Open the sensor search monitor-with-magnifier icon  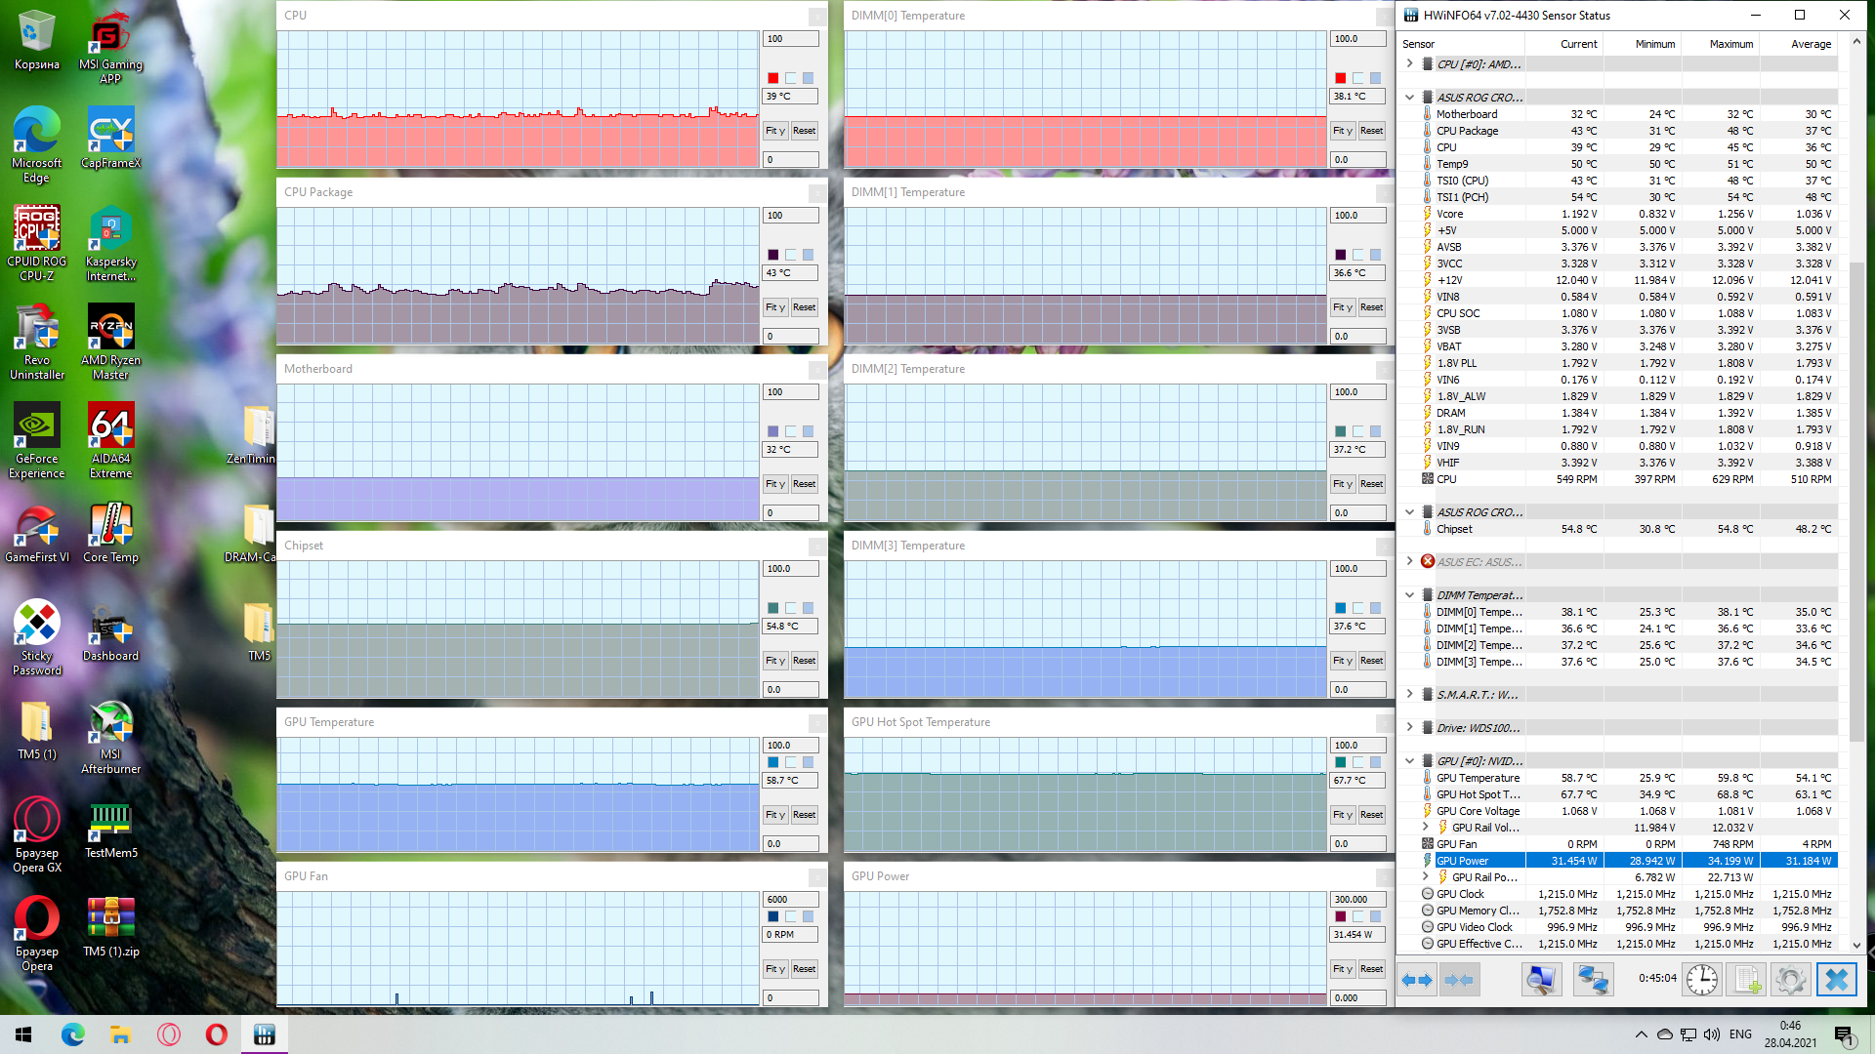(1542, 980)
